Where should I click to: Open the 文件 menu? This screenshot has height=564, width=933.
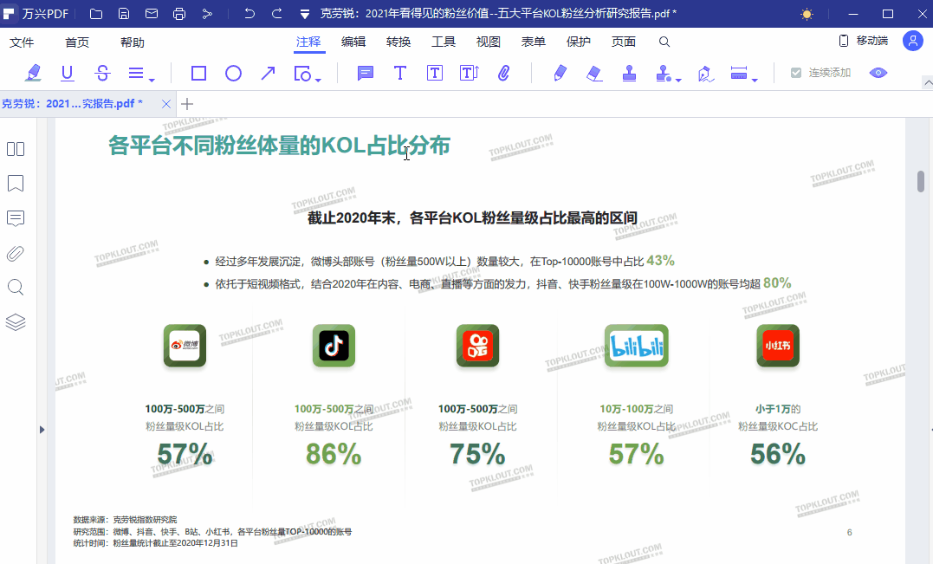click(x=22, y=42)
